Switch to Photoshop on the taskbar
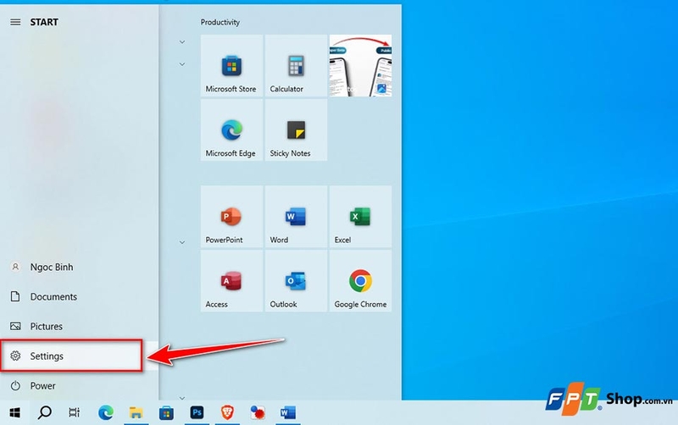The image size is (678, 425). [197, 413]
